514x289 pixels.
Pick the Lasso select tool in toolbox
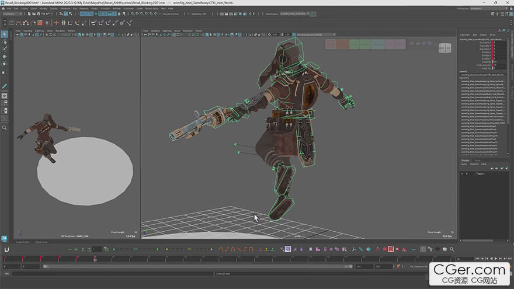(4, 42)
